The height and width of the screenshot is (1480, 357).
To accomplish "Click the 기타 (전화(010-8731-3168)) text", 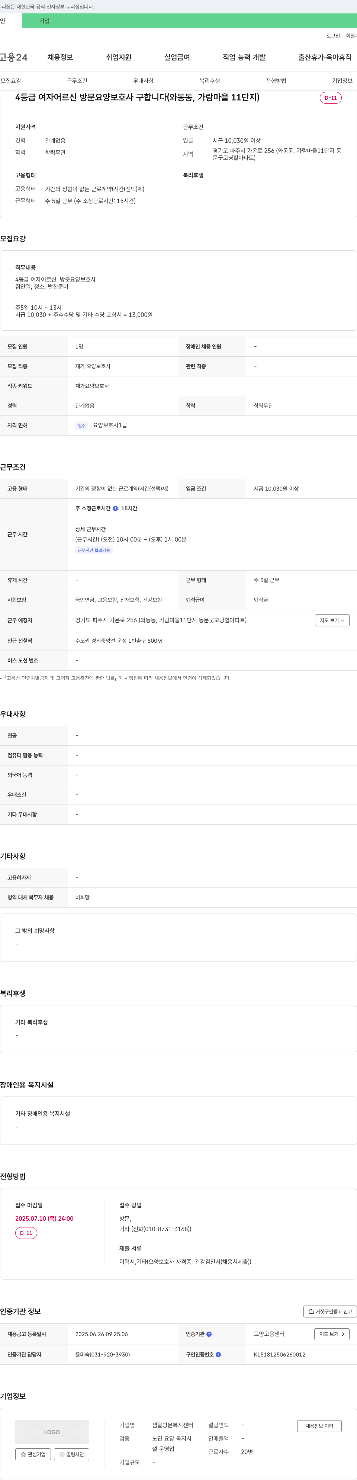I will click(155, 1229).
